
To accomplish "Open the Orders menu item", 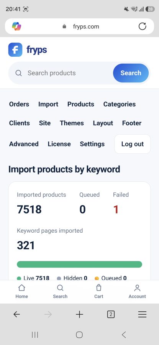I will pyautogui.click(x=19, y=104).
